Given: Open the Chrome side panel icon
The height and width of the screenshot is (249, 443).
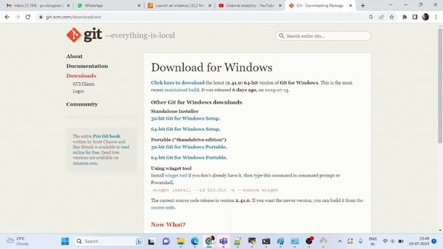Looking at the screenshot, I should [x=415, y=17].
